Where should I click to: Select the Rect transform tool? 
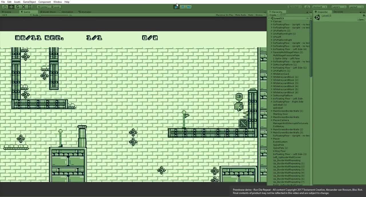30,7
